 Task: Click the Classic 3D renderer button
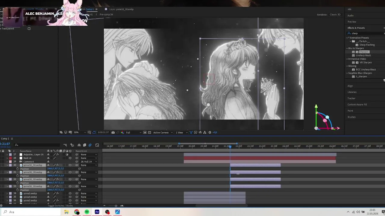[x=335, y=14]
